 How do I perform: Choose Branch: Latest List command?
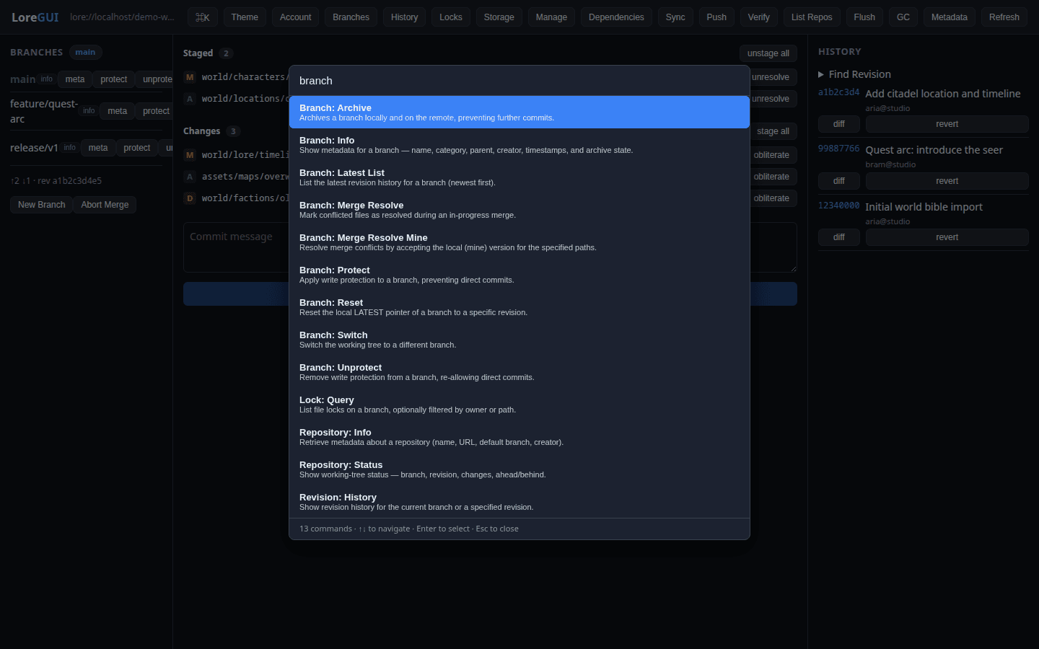(x=519, y=177)
